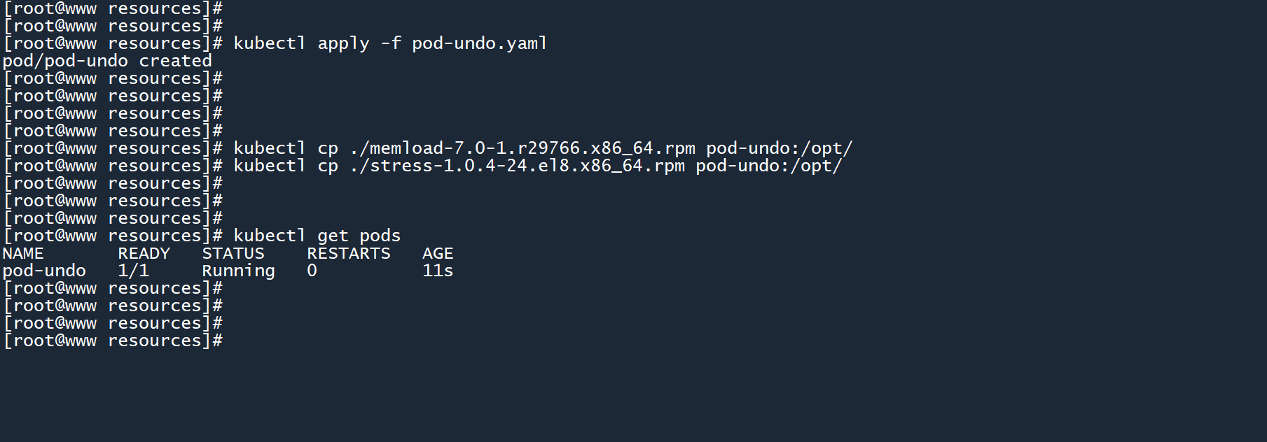Click the Running status value
Screen dimensions: 1267x442
coord(238,271)
